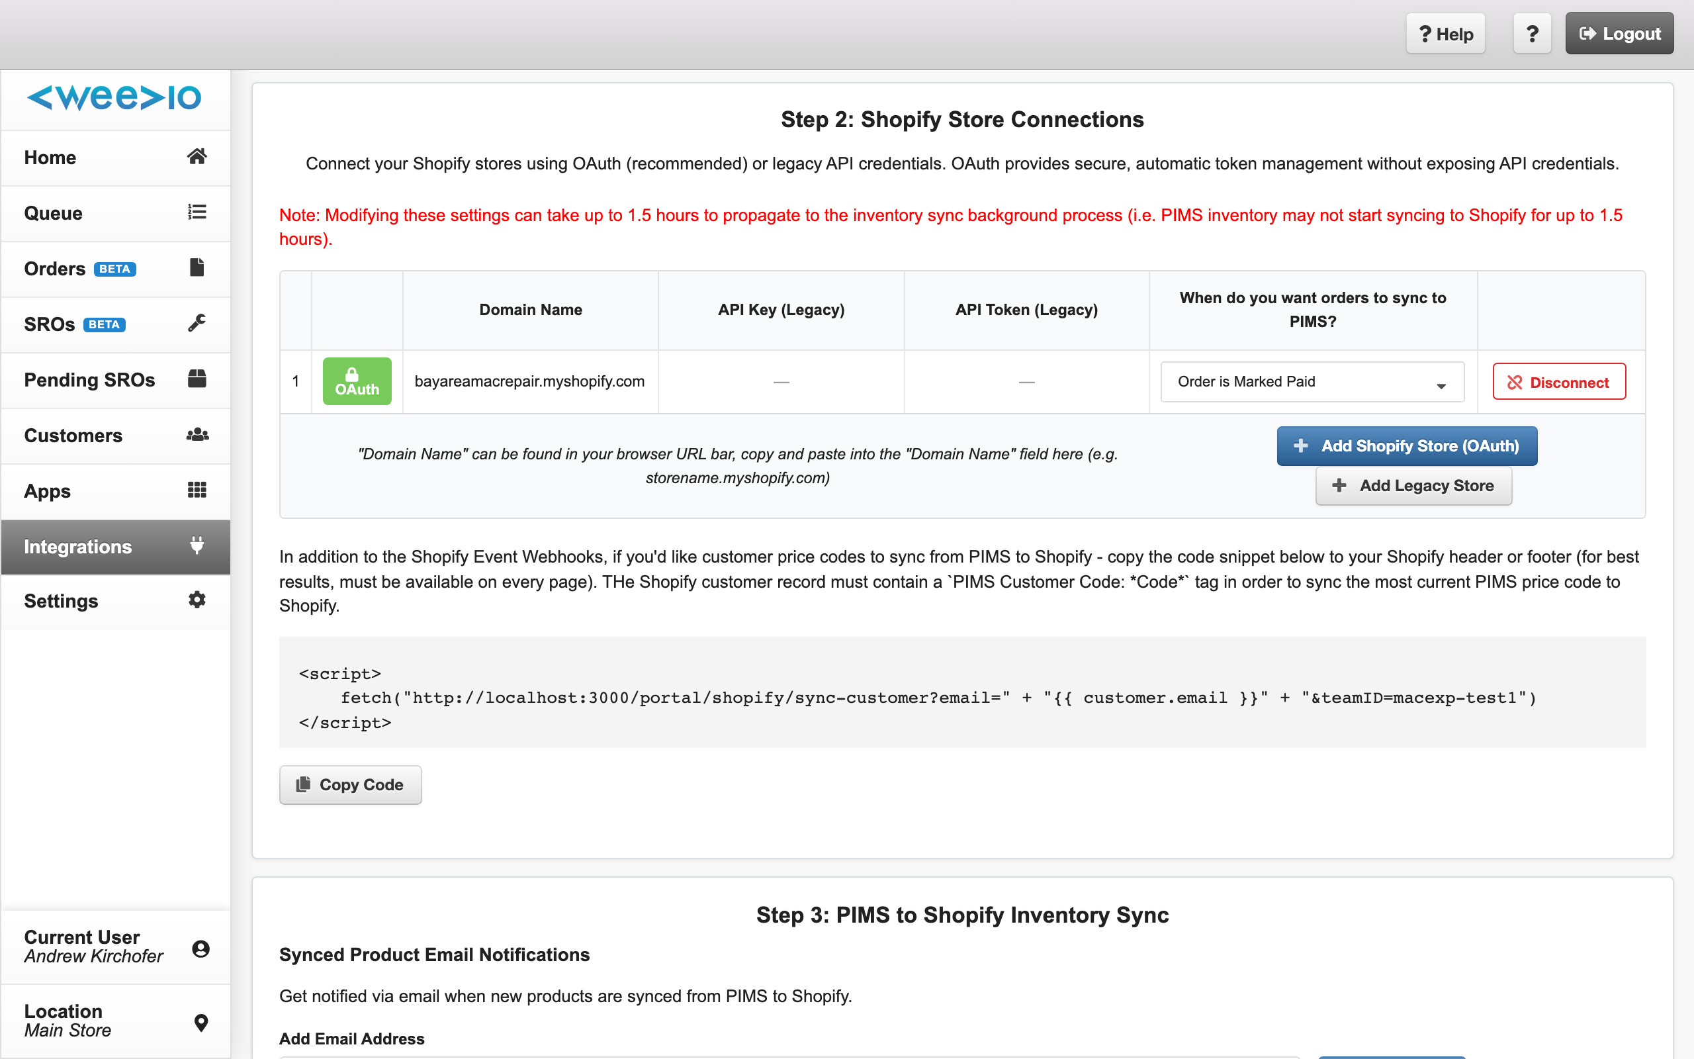Click the Logout button

(x=1619, y=34)
